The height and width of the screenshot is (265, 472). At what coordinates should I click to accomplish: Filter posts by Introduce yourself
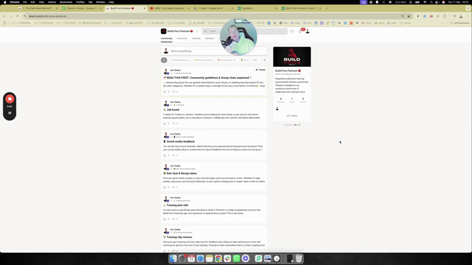point(203,60)
